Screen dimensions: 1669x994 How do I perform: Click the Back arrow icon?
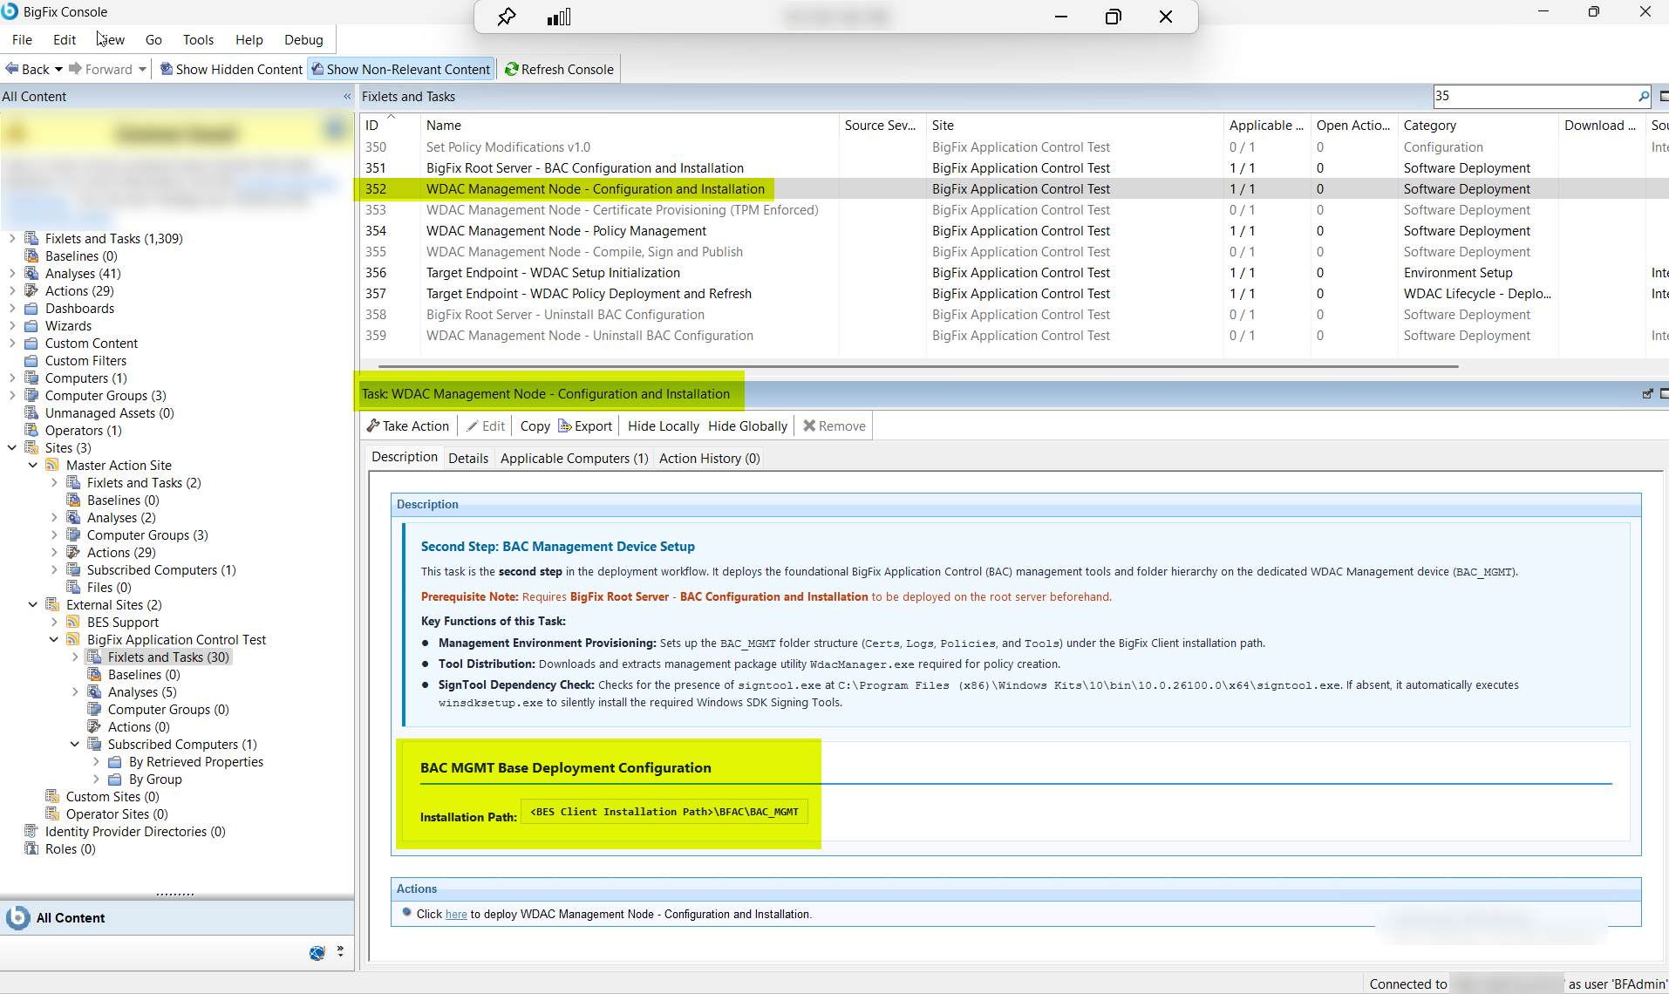[12, 69]
